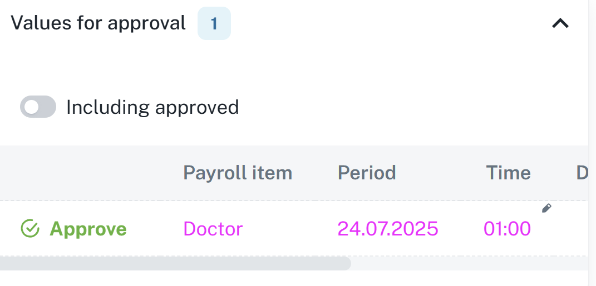Collapse the Values for approval section chevron

pyautogui.click(x=560, y=23)
